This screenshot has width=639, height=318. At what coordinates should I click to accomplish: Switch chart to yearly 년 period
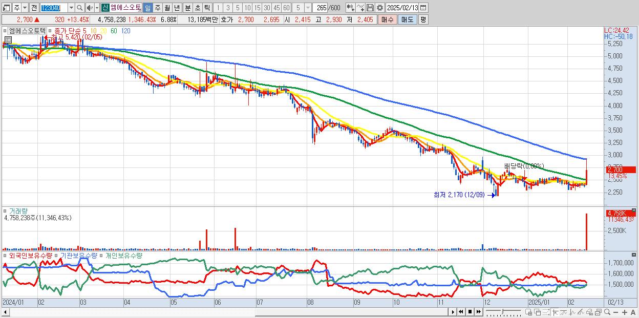point(177,8)
